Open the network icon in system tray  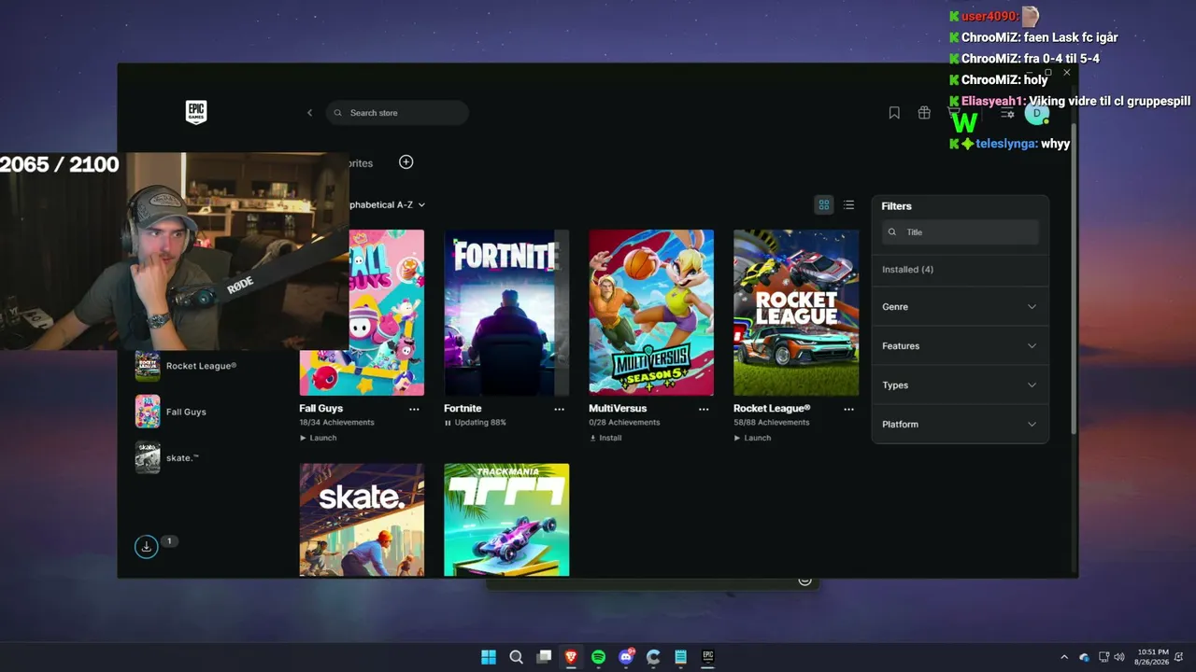(x=1103, y=657)
